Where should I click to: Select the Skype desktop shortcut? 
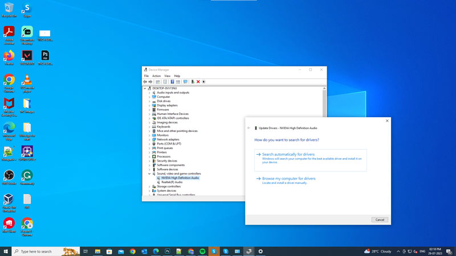click(27, 10)
